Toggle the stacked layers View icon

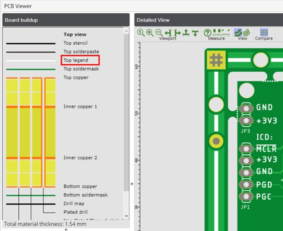[x=247, y=33]
